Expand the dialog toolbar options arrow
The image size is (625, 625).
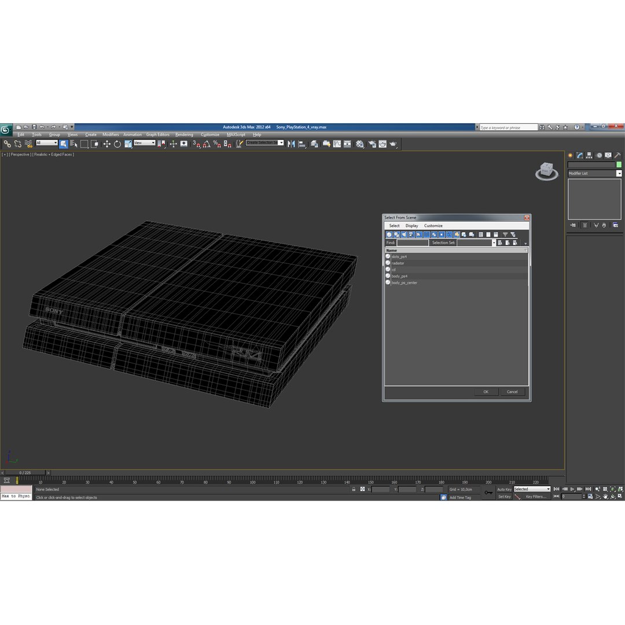(525, 243)
